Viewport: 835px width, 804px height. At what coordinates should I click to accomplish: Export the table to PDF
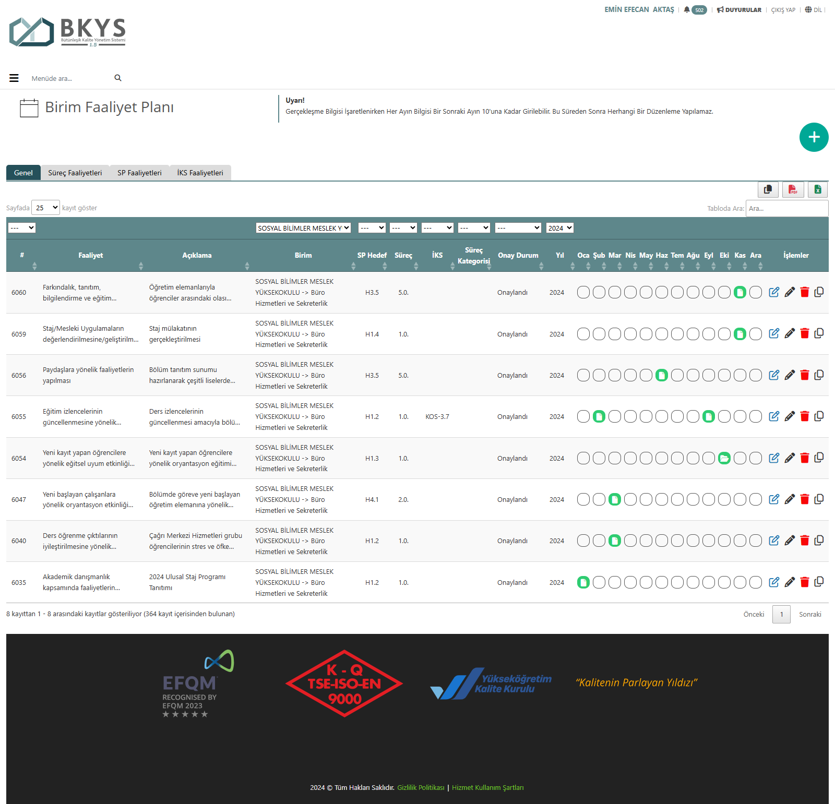click(x=793, y=189)
